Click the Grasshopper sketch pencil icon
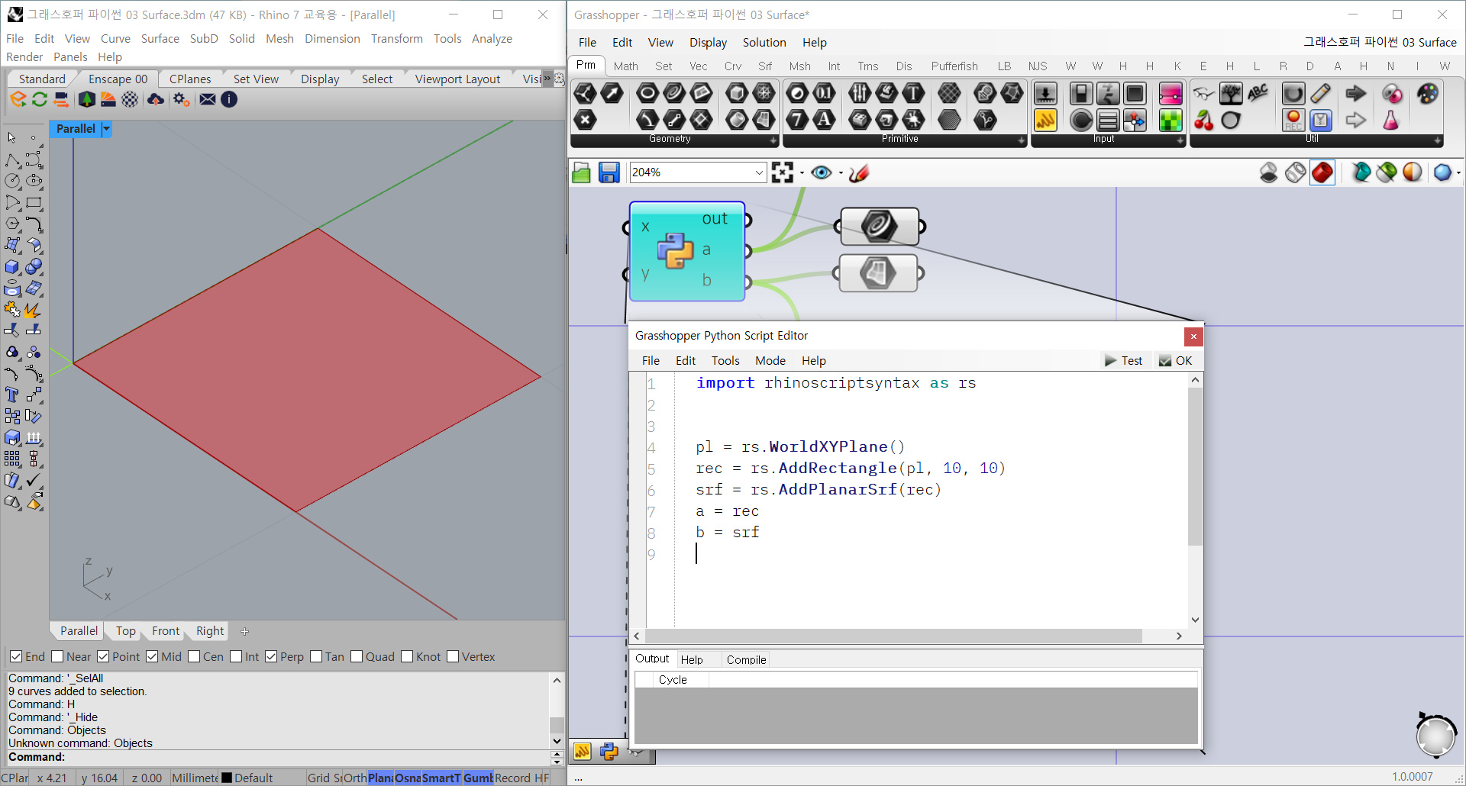 (x=859, y=173)
